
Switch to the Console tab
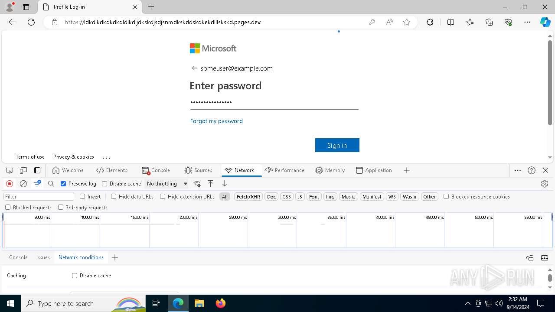[156, 170]
